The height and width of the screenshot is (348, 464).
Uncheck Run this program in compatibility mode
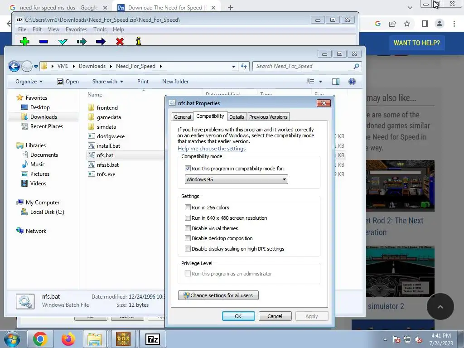[x=188, y=169]
